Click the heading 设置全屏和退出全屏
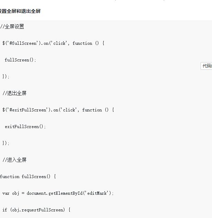The image size is (212, 218). pyautogui.click(x=20, y=11)
